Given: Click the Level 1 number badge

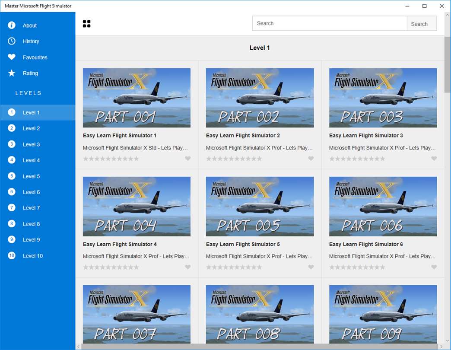Looking at the screenshot, I should pyautogui.click(x=12, y=112).
